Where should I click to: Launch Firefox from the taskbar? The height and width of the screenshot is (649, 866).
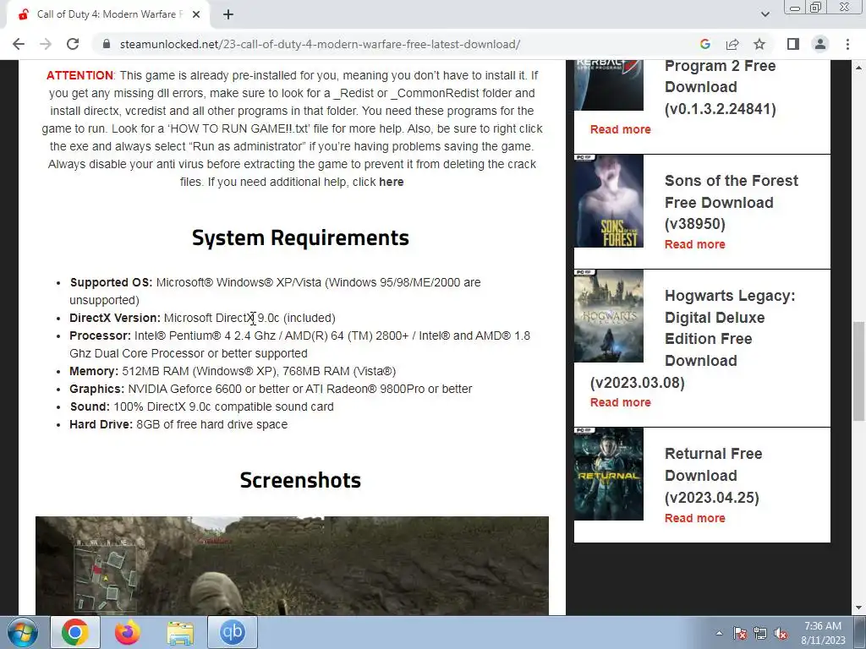tap(127, 632)
